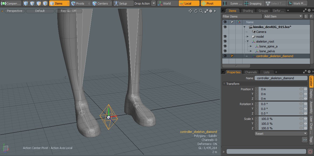The image size is (314, 156).
Task: Maximize the 3D viewport with expand icon
Action: pos(206,11)
